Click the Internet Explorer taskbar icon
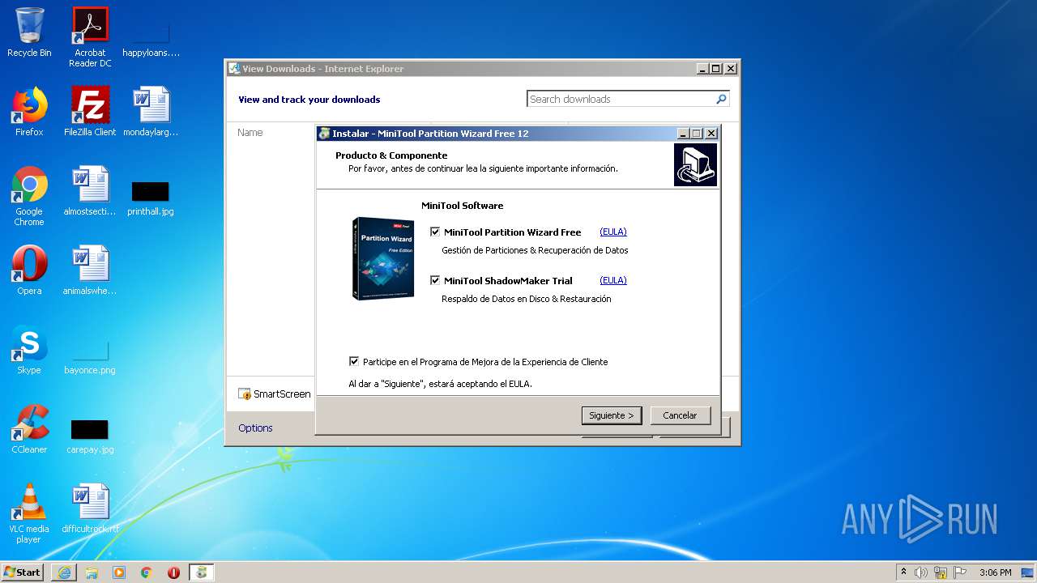 click(64, 572)
